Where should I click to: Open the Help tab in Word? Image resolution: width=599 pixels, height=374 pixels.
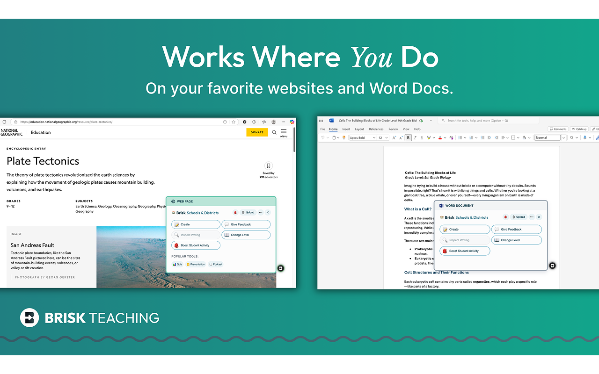417,129
